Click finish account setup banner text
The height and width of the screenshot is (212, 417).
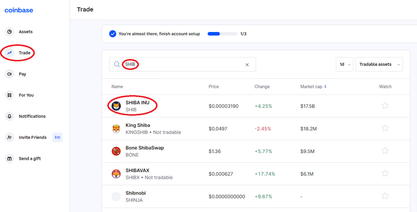click(159, 34)
